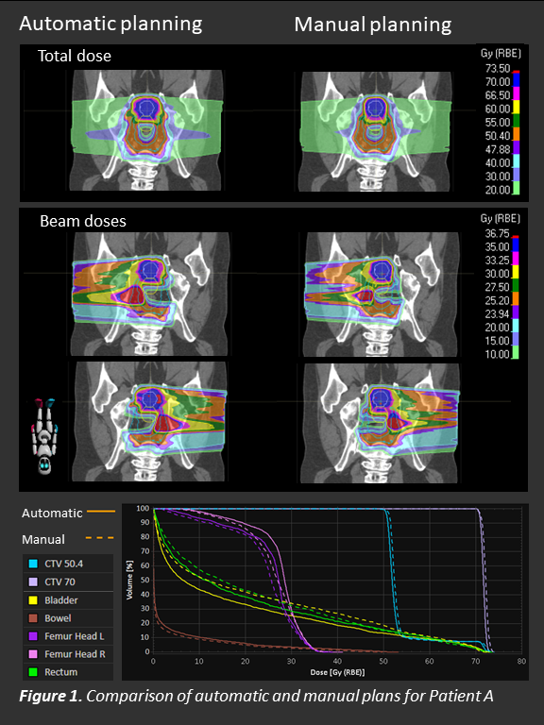Screen dimensions: 544x725
Task: Click the Manual planning heading
Action: coord(373,25)
